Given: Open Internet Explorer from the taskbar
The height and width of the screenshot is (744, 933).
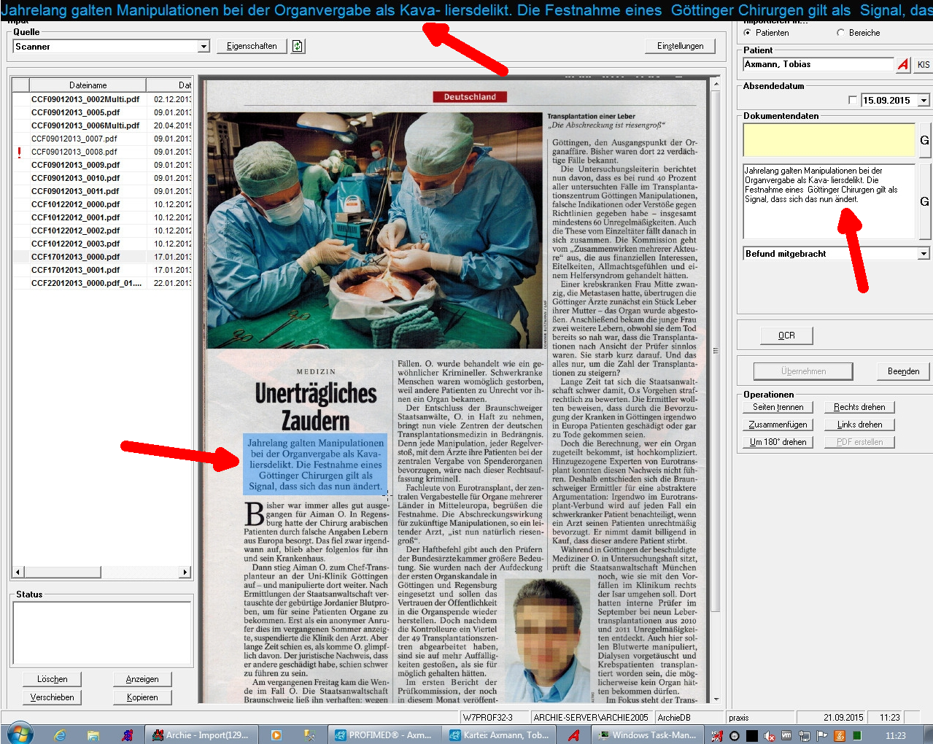Looking at the screenshot, I should pos(61,735).
